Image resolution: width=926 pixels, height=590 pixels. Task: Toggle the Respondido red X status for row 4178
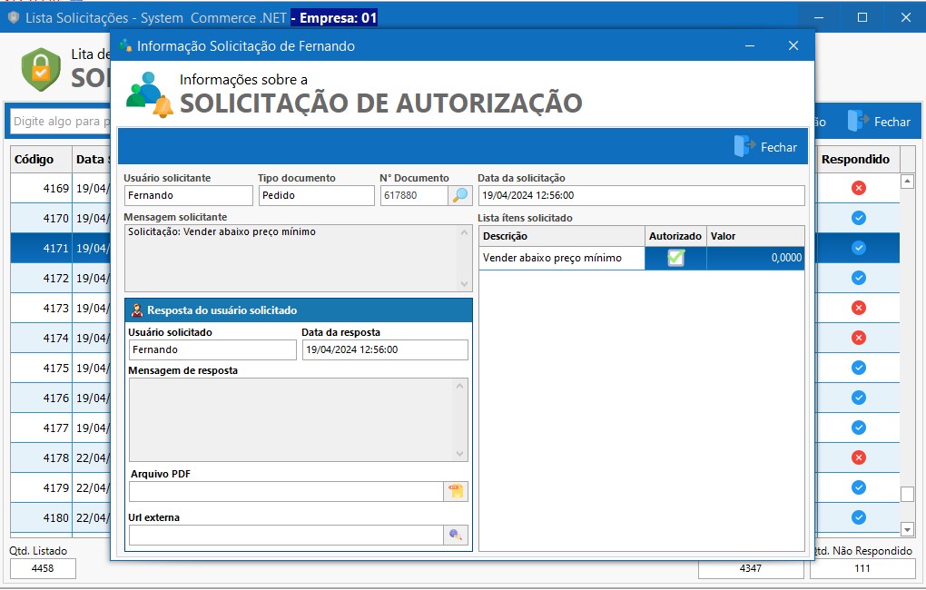coord(857,457)
